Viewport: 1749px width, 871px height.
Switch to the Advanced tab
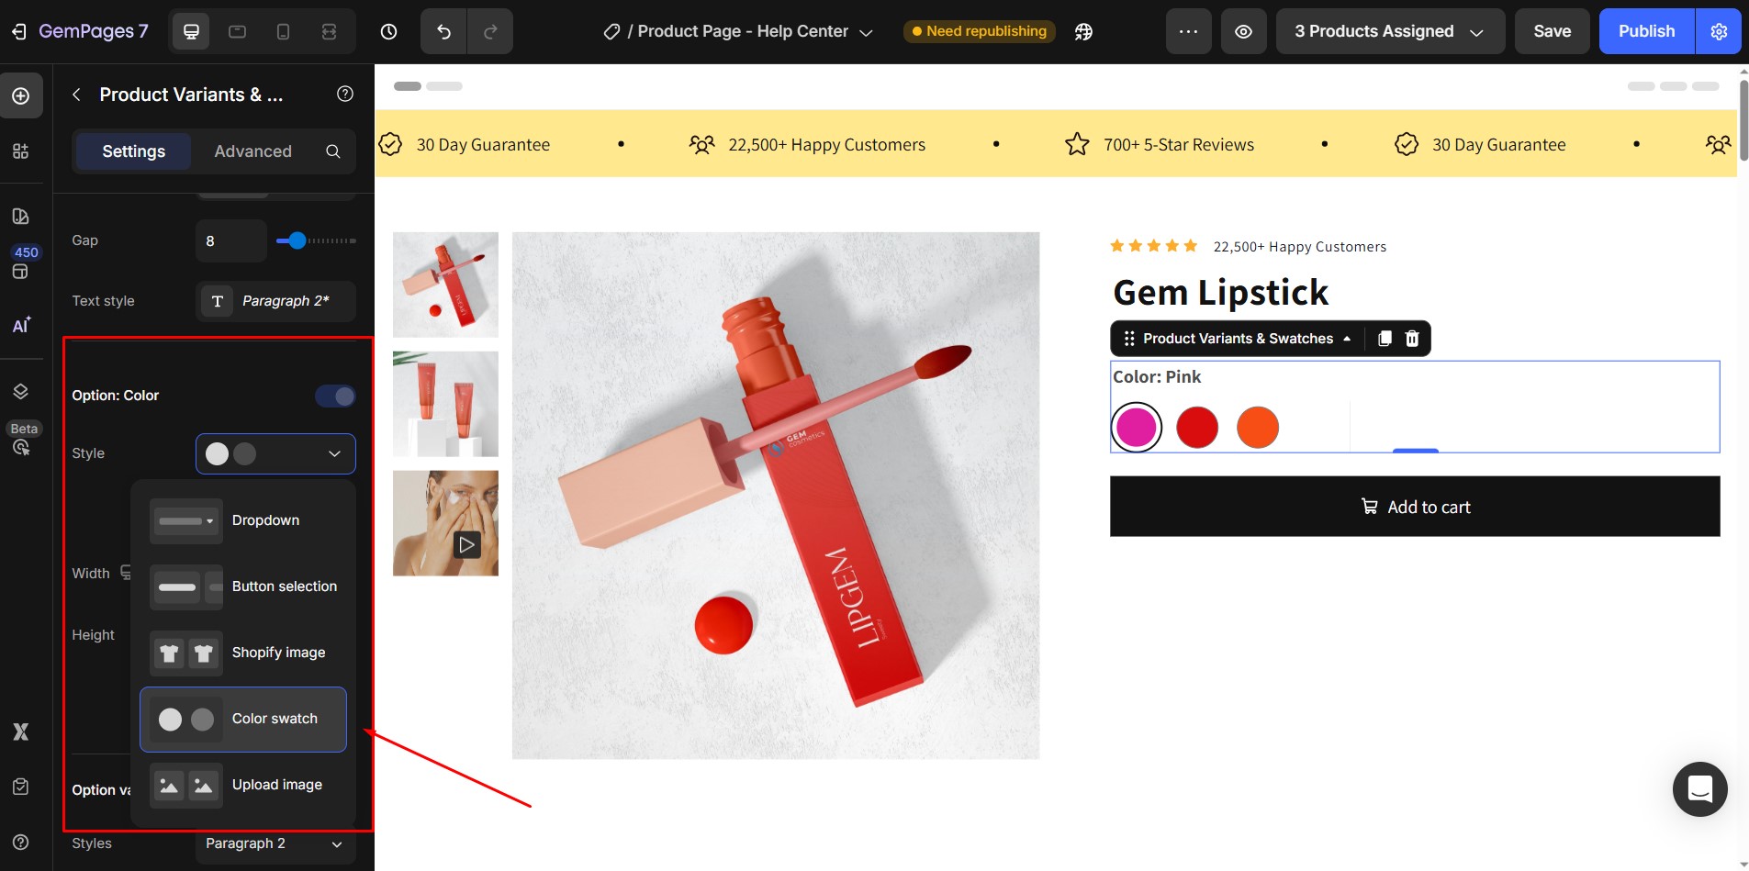(252, 151)
